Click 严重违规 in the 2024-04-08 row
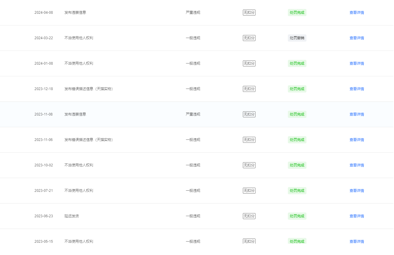 pos(193,13)
